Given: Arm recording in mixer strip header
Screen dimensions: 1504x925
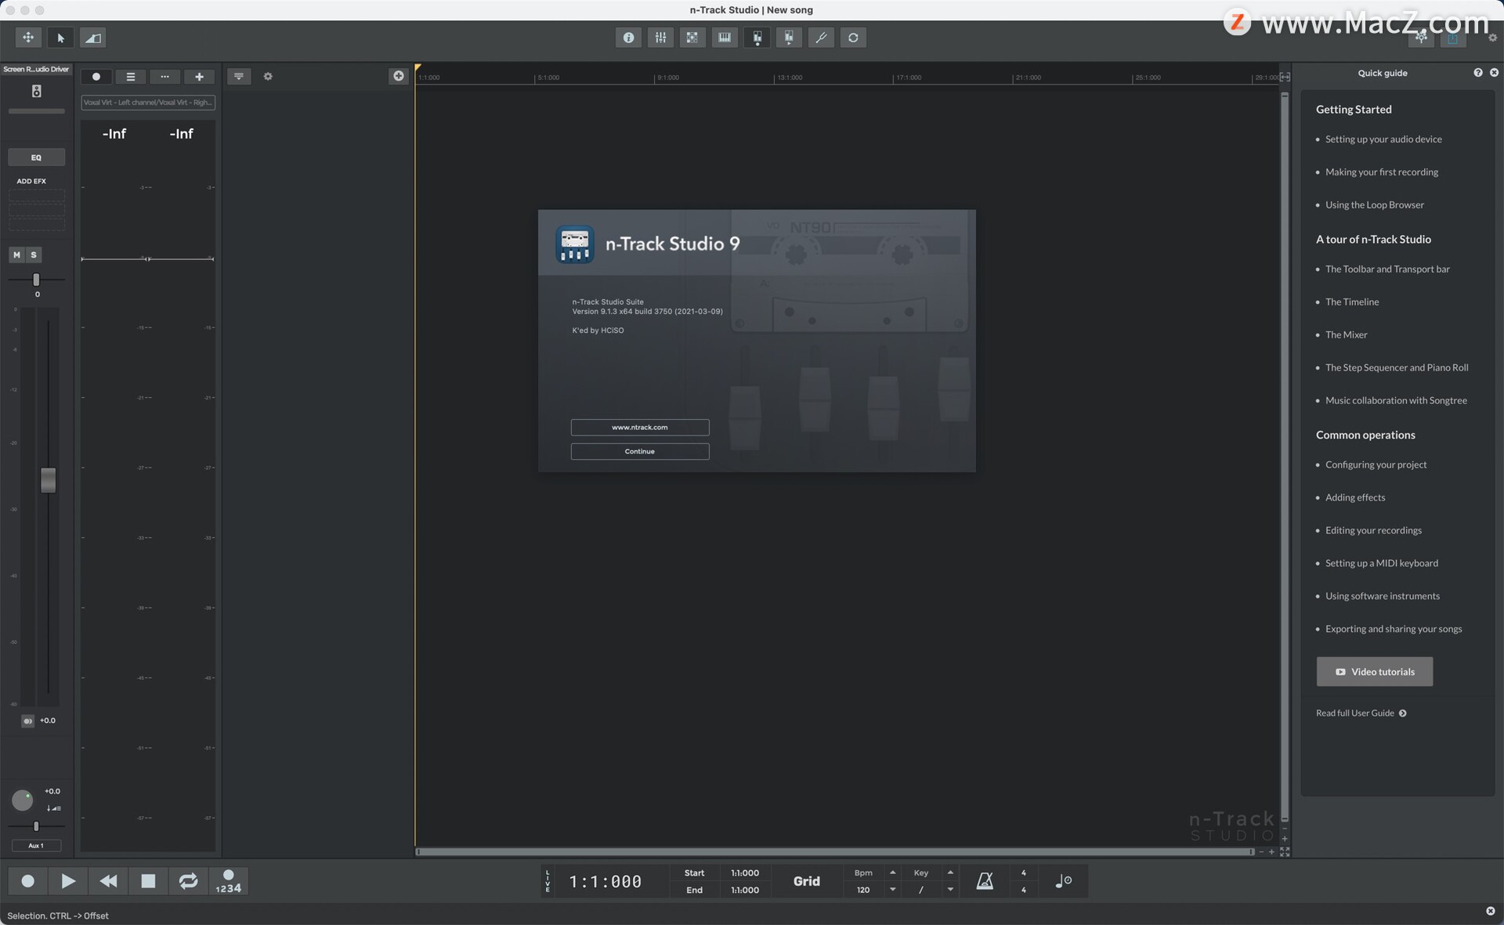Looking at the screenshot, I should [96, 77].
